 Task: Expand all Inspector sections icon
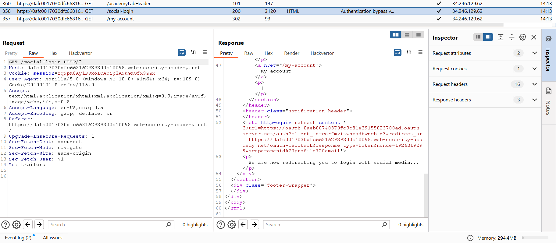click(501, 37)
